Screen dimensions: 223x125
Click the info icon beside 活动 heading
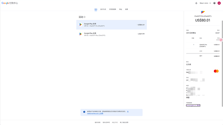tap(84, 17)
